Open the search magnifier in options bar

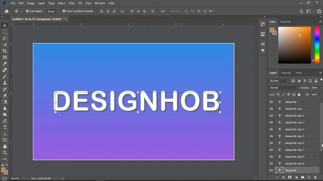click(301, 11)
